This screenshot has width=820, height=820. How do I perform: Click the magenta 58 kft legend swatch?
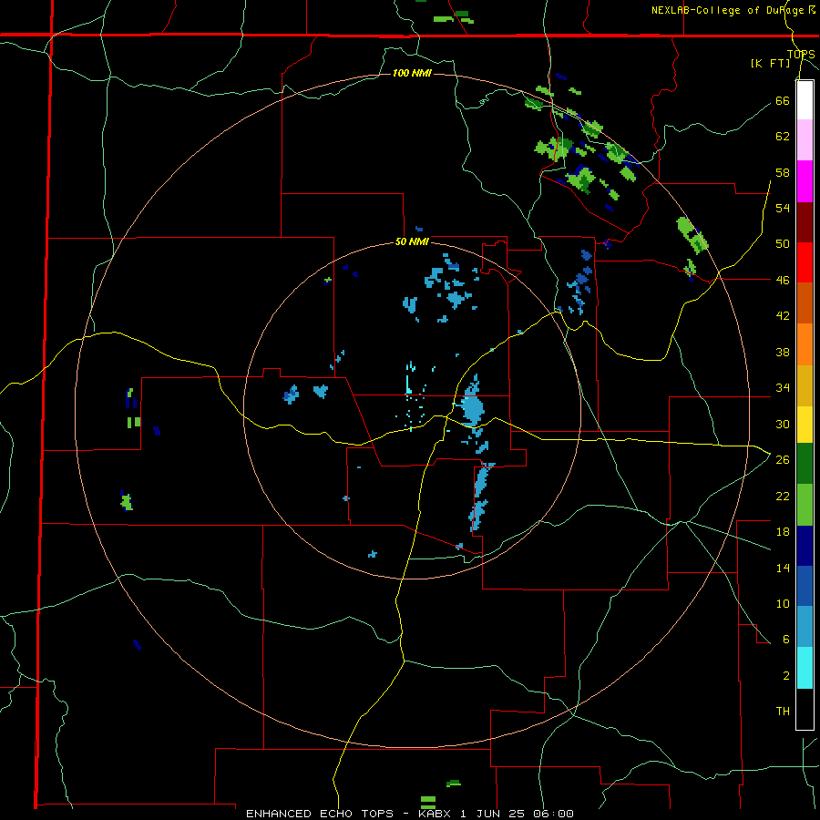(x=805, y=181)
